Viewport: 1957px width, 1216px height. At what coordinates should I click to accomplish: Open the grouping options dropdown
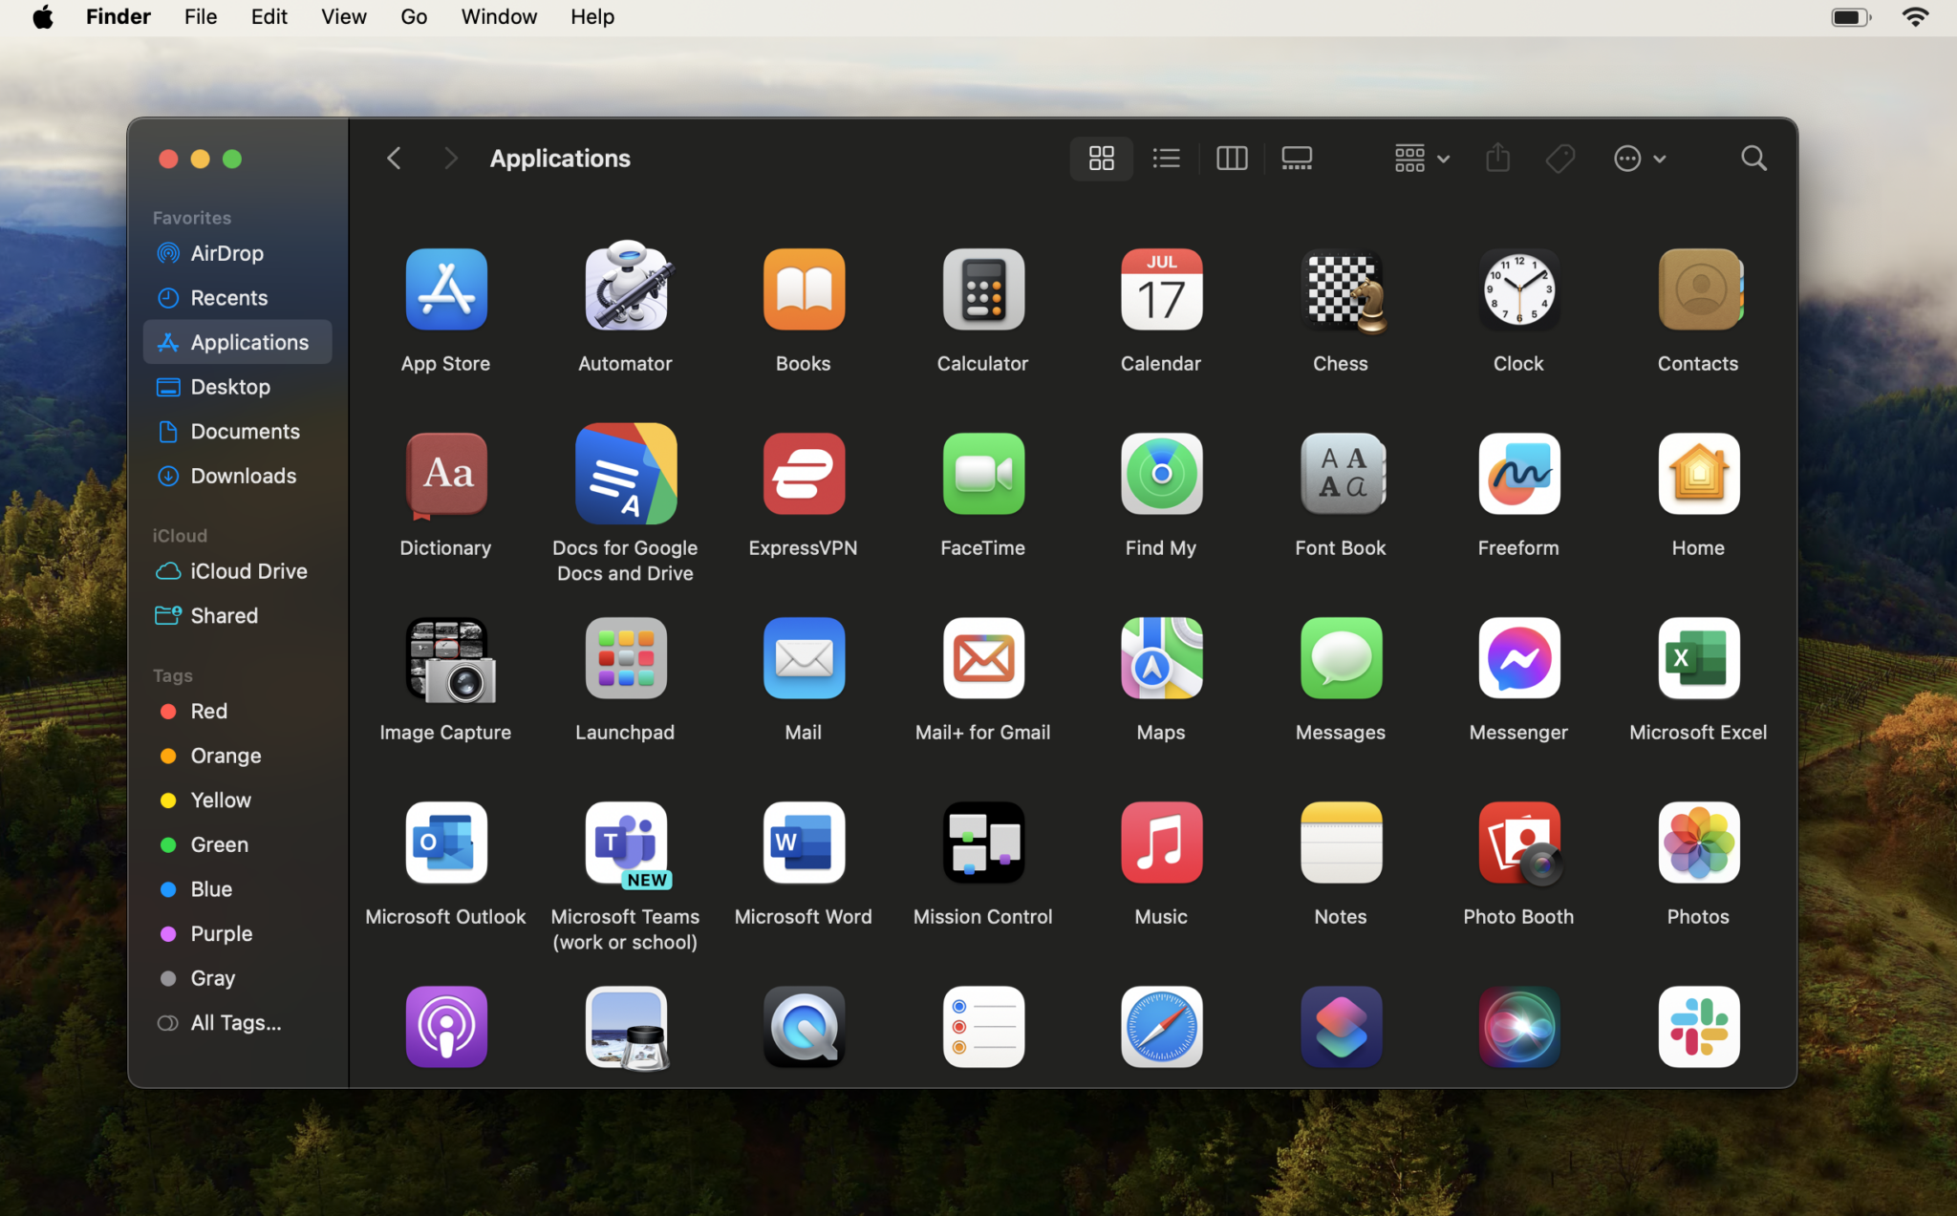(1420, 158)
